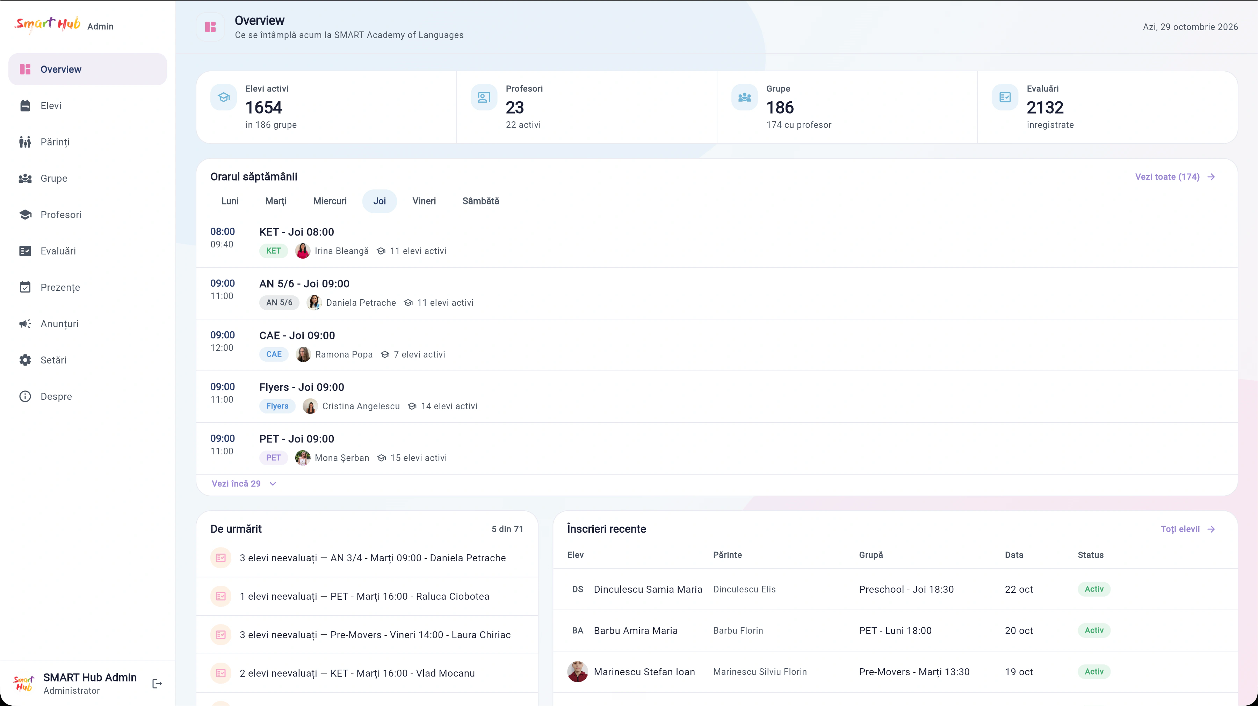Click the Elevi activi stat icon
This screenshot has height=706, width=1258.
(x=224, y=97)
